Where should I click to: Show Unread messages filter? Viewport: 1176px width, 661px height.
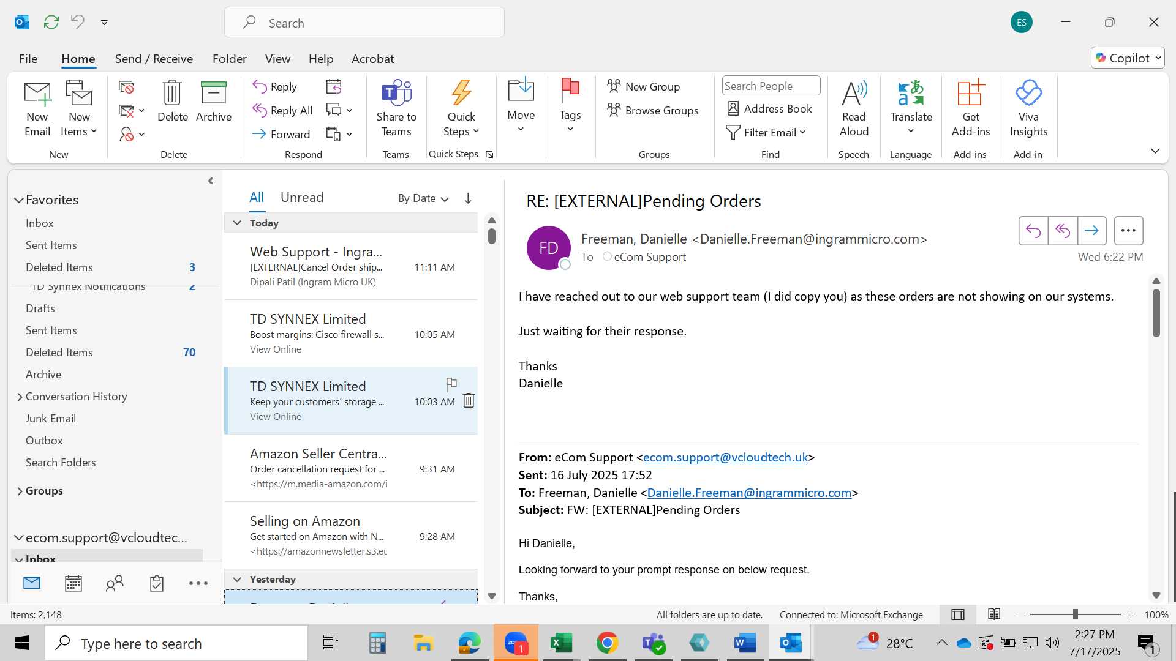click(x=302, y=197)
